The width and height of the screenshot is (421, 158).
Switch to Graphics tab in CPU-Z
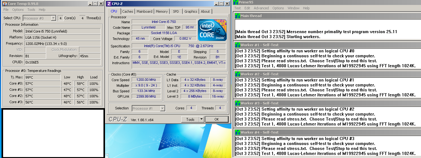(191, 11)
